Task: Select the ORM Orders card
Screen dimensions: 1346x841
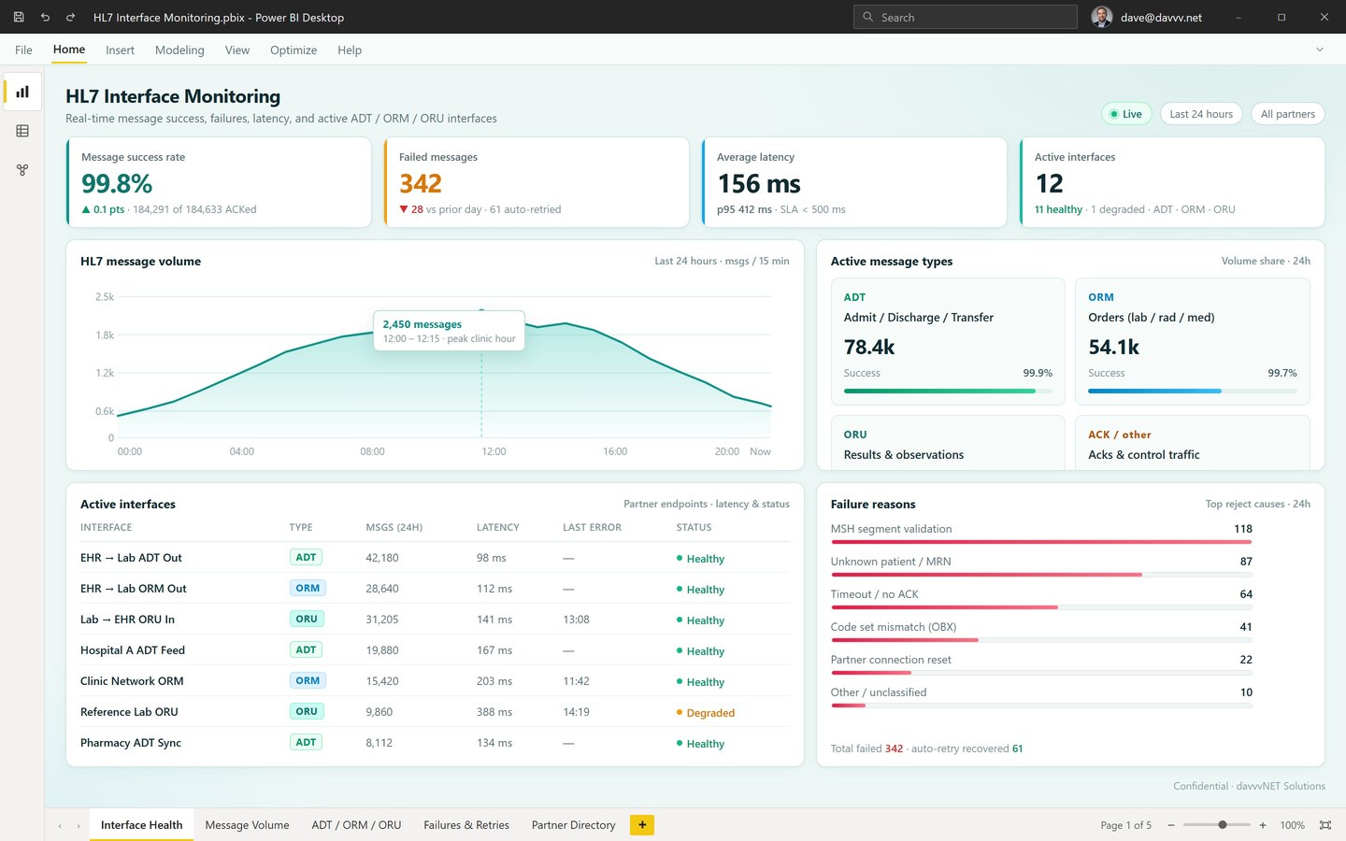Action: [1193, 341]
